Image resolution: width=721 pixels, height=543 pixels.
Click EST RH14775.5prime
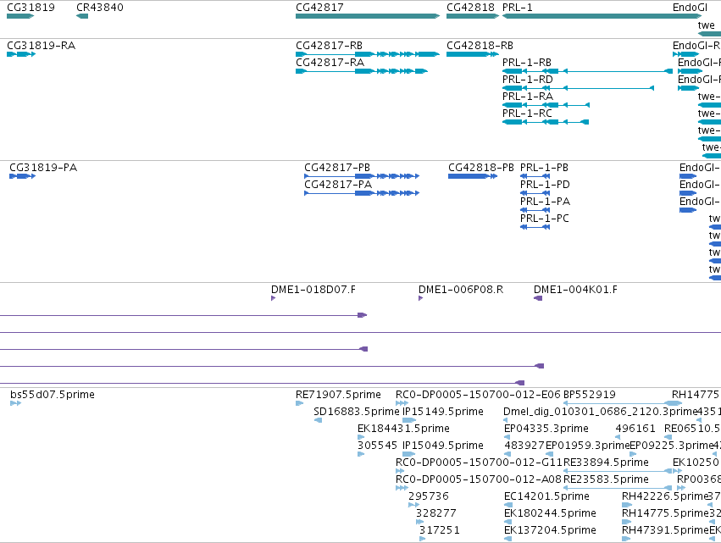pos(627,523)
